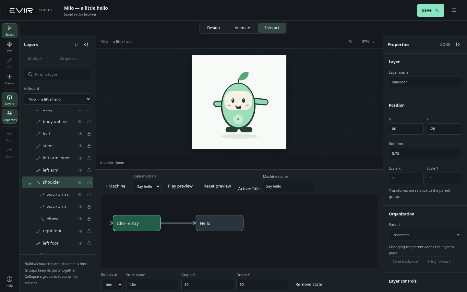Lock the leaf layer
This screenshot has height=292, width=467.
(89, 134)
